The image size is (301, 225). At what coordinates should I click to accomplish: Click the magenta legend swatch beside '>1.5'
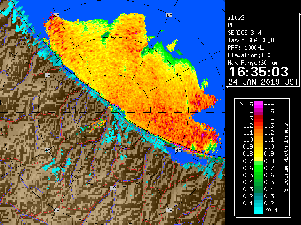[259, 105]
